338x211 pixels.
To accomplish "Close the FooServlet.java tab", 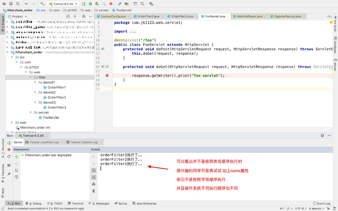I will 228,16.
